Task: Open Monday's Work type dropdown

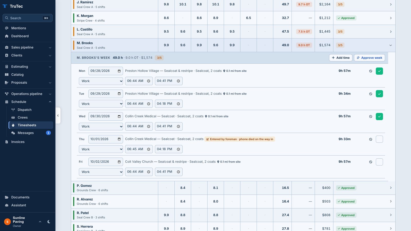Action: coord(101,81)
